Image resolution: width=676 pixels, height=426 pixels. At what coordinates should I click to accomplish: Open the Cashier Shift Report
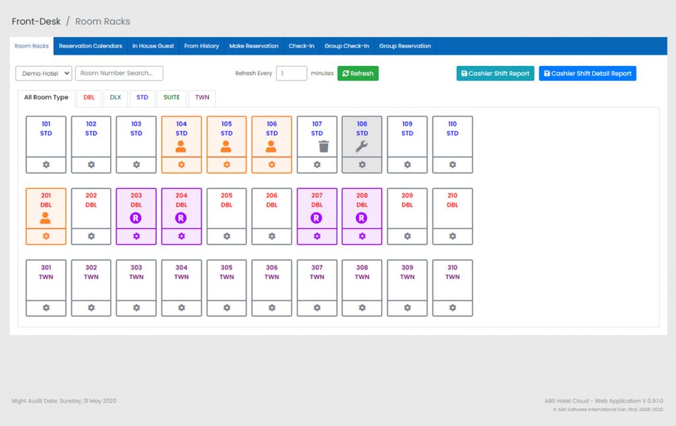coord(494,73)
